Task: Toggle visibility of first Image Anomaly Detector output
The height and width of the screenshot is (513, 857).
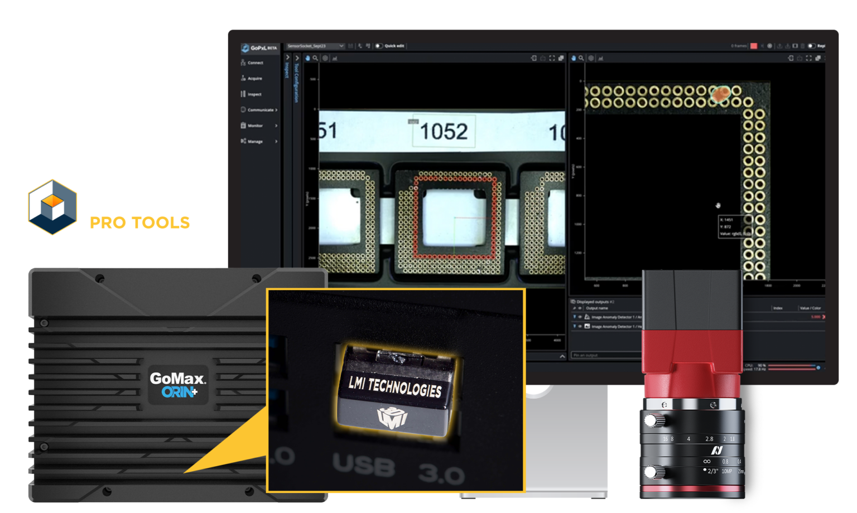Action: 580,317
